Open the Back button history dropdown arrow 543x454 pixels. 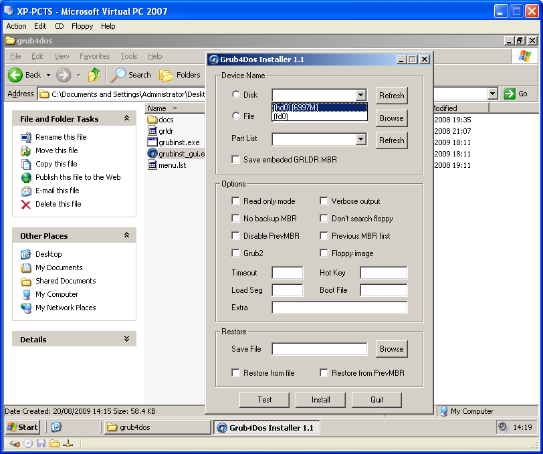point(48,75)
